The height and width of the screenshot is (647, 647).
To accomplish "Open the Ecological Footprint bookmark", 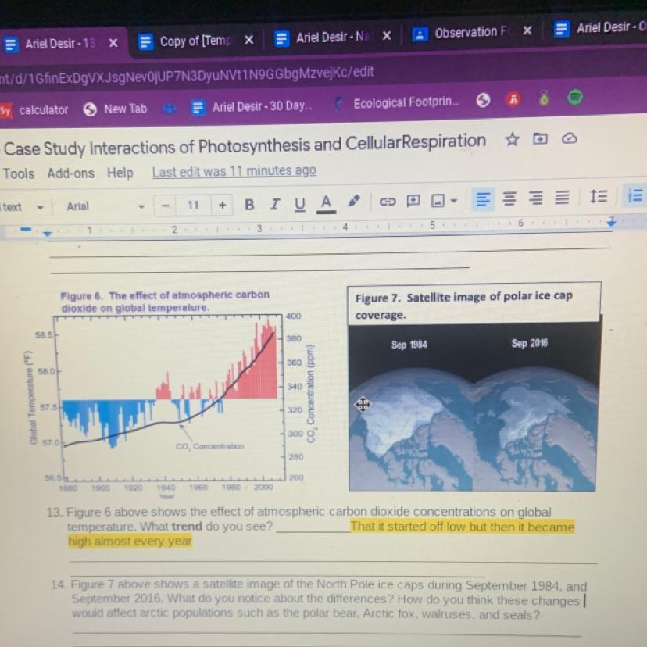I will point(397,102).
